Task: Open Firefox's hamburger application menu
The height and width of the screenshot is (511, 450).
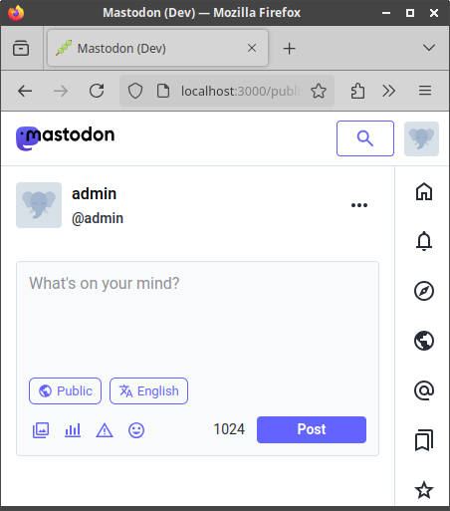Action: point(425,91)
